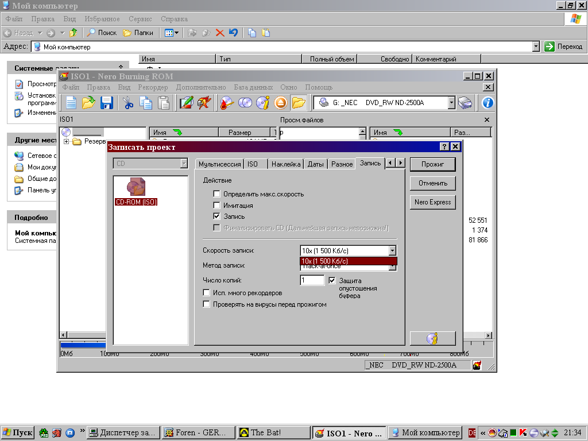Screen dimensions: 588x441
Task: Click the Burn image disc-with-match icon
Action: click(x=226, y=102)
